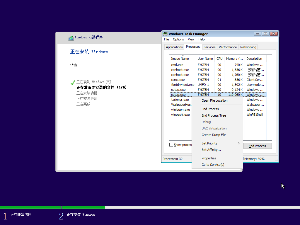Open the Help menu
The width and height of the screenshot is (300, 225).
point(202,39)
